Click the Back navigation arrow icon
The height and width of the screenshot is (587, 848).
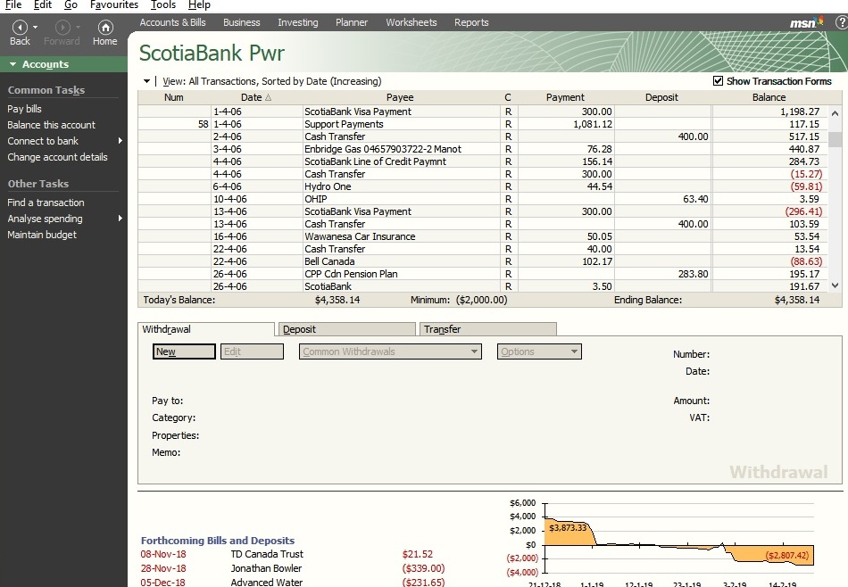(x=19, y=28)
